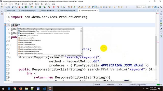The image size is (163, 91).
Task: Open the Project menu
Action: 37,4
